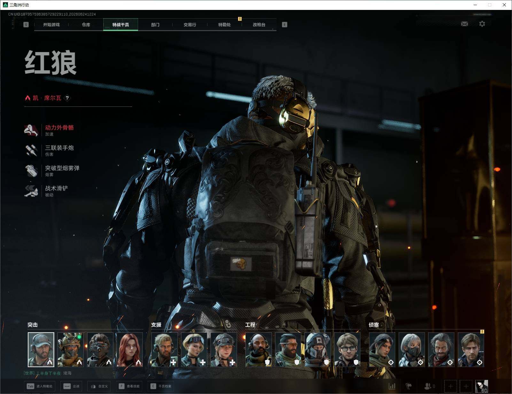This screenshot has width=512, height=394.
Task: Click the 查看技能 button
Action: tap(129, 386)
